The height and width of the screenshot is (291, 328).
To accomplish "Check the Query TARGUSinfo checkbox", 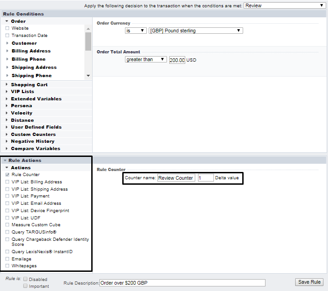I will pos(7,232).
